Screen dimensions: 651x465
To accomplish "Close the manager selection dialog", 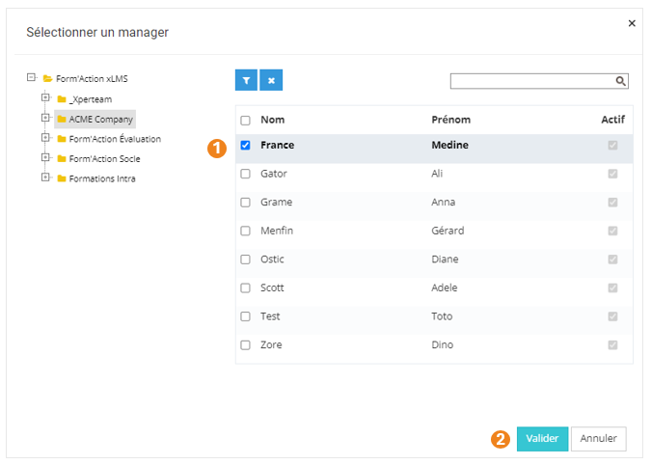I will click(632, 22).
